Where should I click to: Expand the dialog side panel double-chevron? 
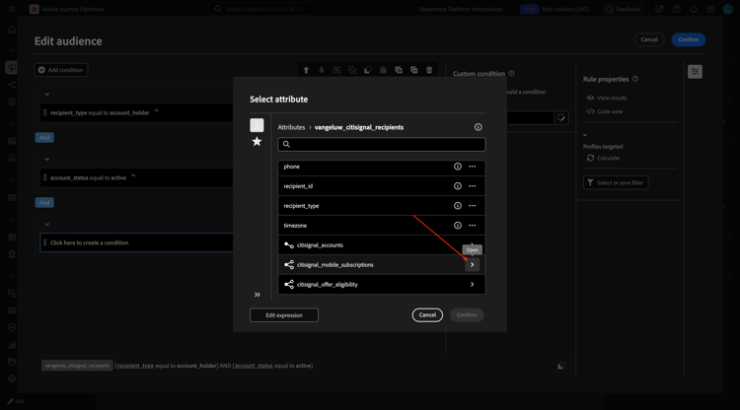258,295
